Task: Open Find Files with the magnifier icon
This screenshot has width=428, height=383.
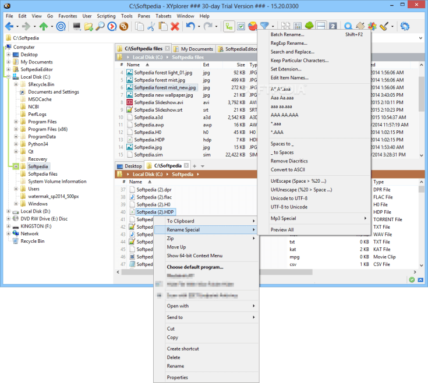Action: [x=100, y=26]
